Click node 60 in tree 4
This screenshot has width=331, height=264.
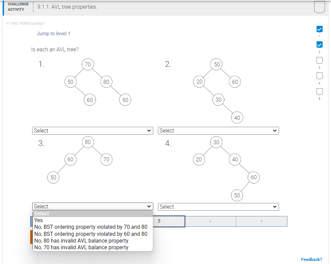[254, 177]
